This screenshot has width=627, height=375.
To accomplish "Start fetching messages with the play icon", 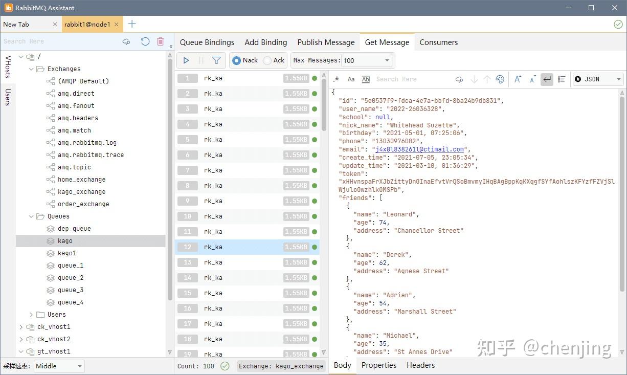I will [x=186, y=60].
